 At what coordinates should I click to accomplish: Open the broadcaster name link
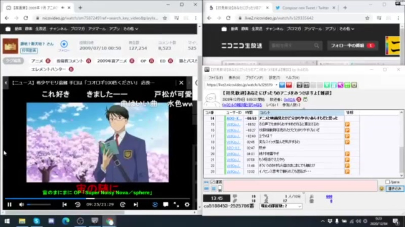tap(289, 99)
